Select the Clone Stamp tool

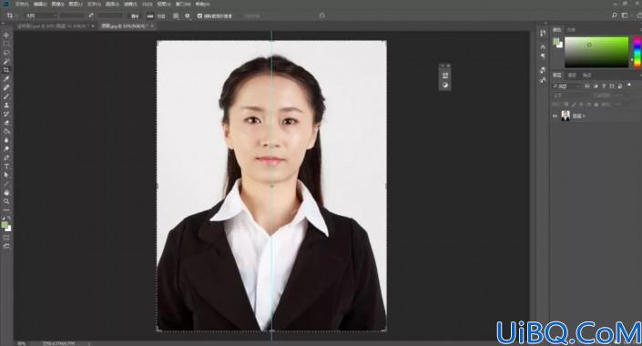coord(6,105)
